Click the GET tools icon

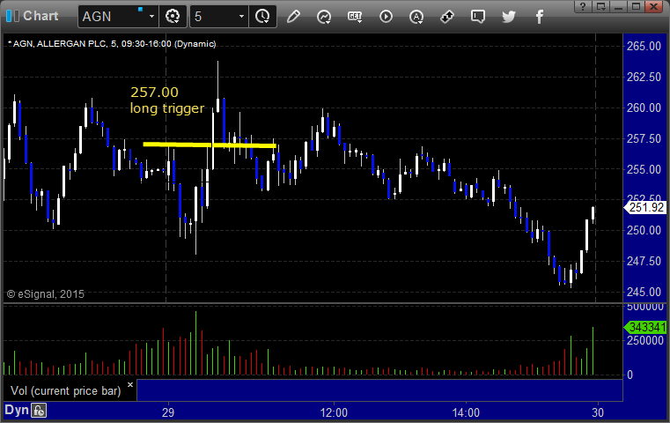coord(355,17)
